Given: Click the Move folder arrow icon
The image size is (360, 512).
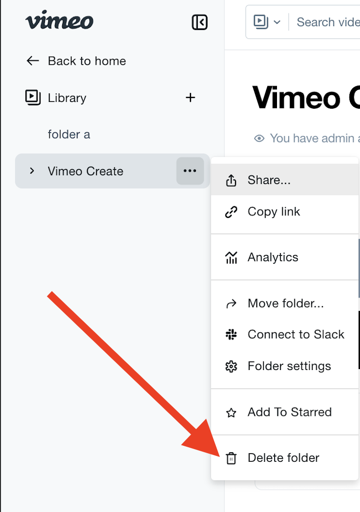Looking at the screenshot, I should point(231,303).
